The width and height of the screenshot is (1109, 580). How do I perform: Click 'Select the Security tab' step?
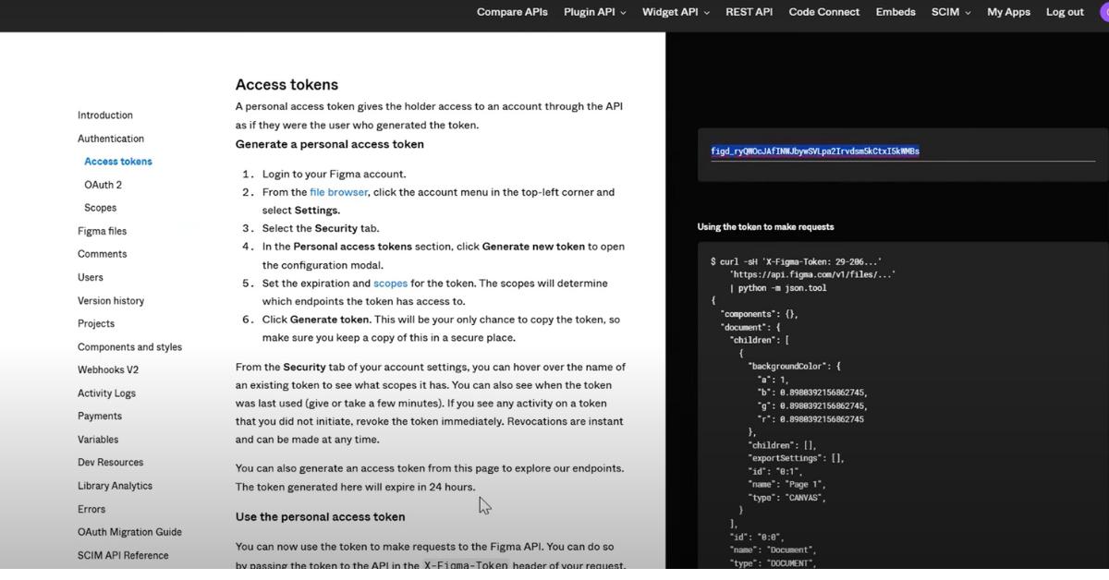[321, 228]
